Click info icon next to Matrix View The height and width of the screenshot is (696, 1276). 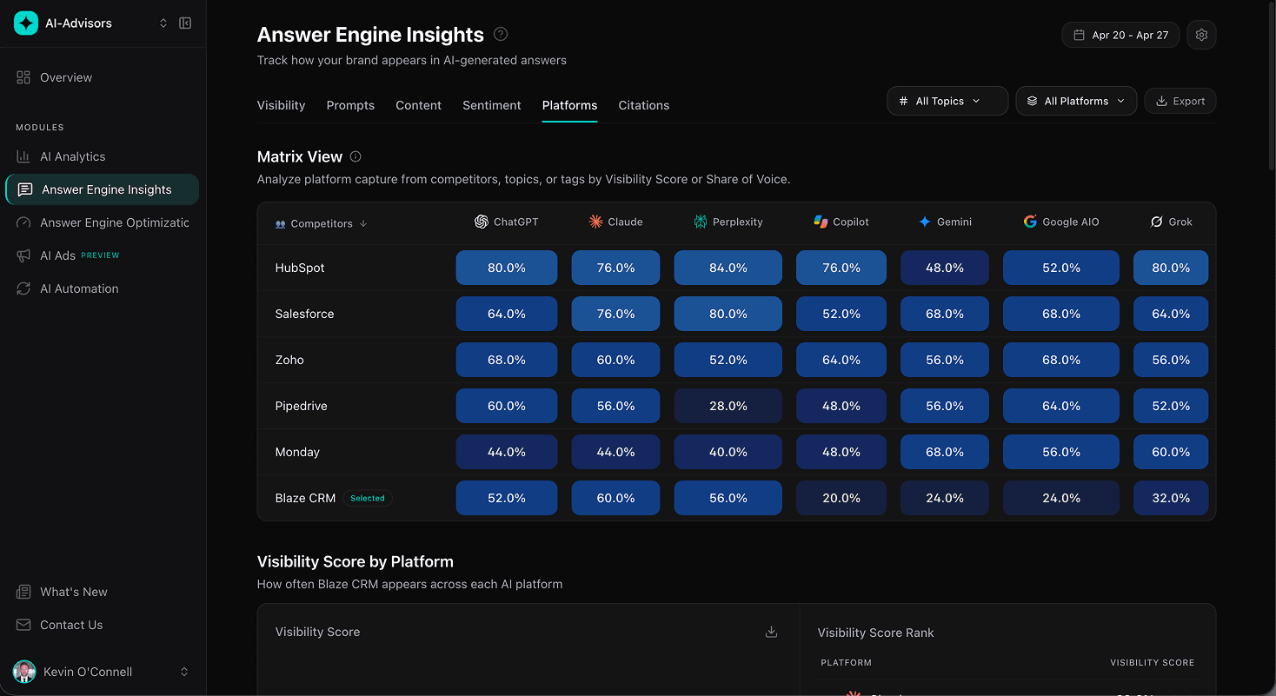[x=356, y=156]
